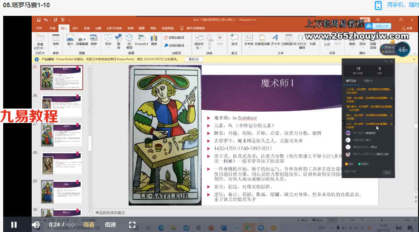This screenshot has width=419, height=232.
Task: Pause the video with the pause button
Action: pos(14,225)
